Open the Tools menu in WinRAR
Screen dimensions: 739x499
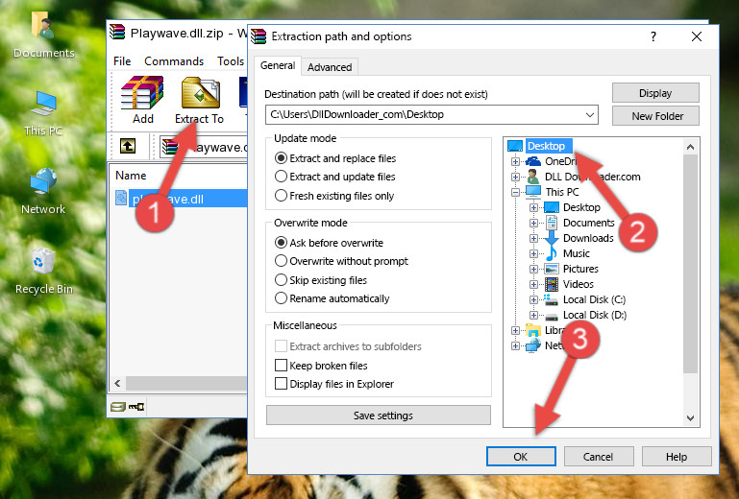point(231,61)
